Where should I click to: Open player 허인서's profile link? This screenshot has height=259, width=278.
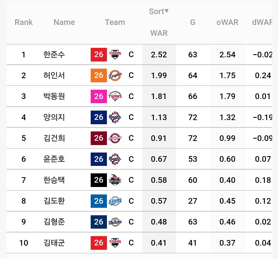click(54, 75)
